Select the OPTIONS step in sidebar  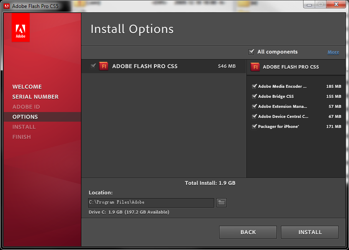pyautogui.click(x=25, y=117)
